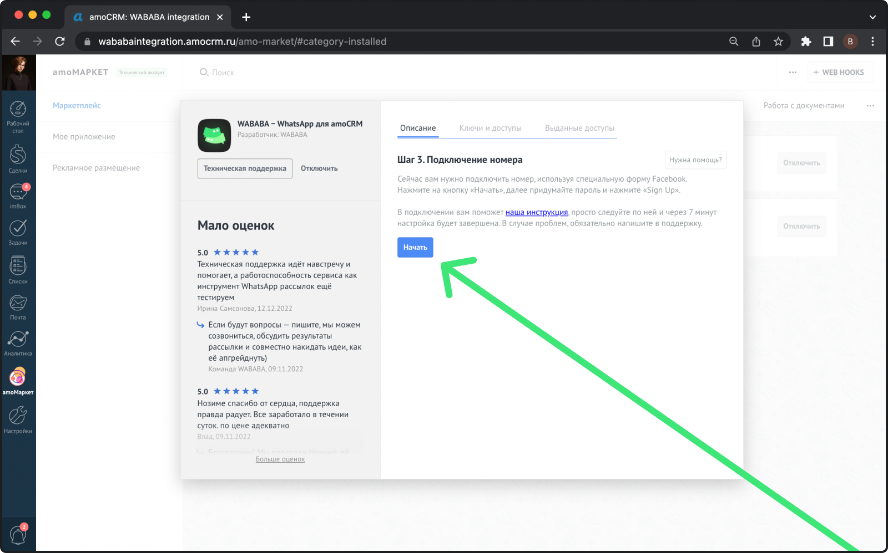Screen dimensions: 888x553
Task: Click the Технический аккаунт badge
Action: pos(142,73)
